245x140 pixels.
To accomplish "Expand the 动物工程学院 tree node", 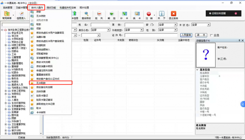I will tap(6, 45).
